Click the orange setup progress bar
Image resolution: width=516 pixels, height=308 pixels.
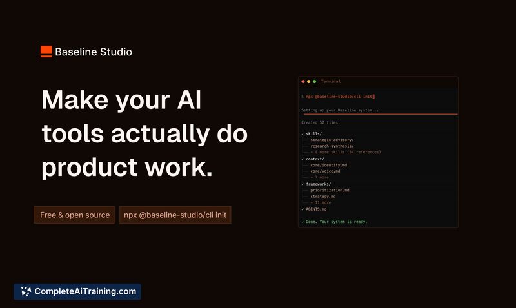[x=379, y=114]
